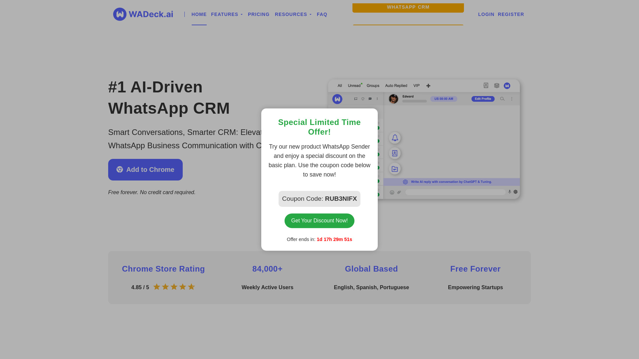
Task: Click the coupon code input field
Action: click(319, 198)
